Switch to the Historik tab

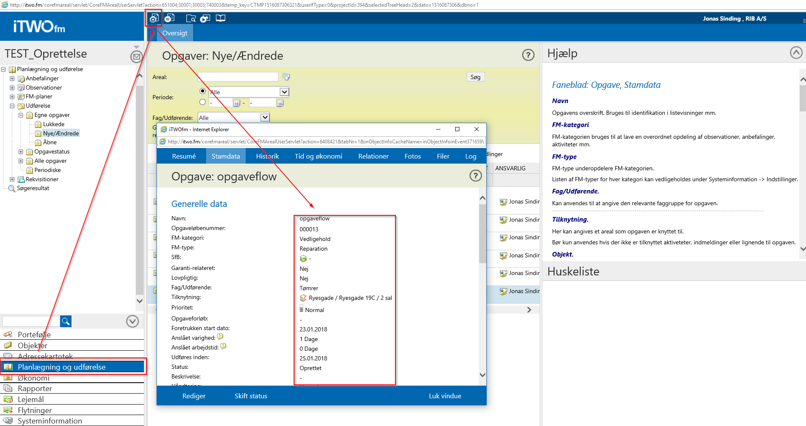(267, 156)
